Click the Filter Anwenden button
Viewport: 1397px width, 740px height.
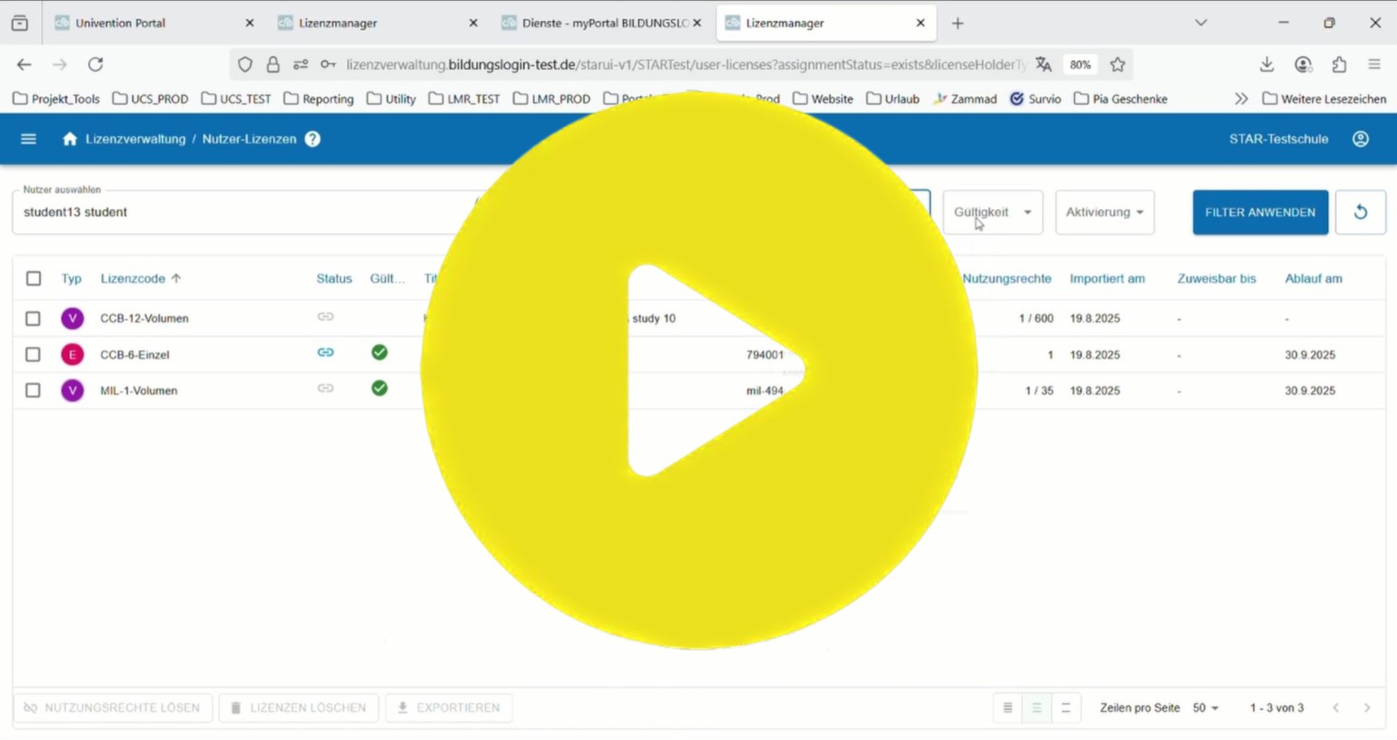click(1260, 212)
